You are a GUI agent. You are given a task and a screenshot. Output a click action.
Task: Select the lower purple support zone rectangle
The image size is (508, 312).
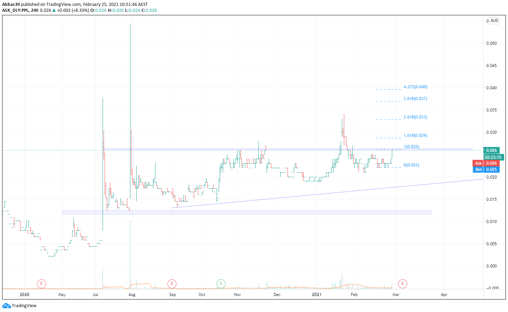pyautogui.click(x=247, y=212)
